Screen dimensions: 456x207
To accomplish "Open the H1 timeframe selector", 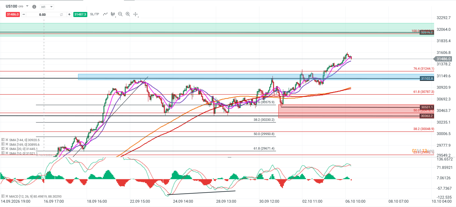I will pyautogui.click(x=47, y=7).
